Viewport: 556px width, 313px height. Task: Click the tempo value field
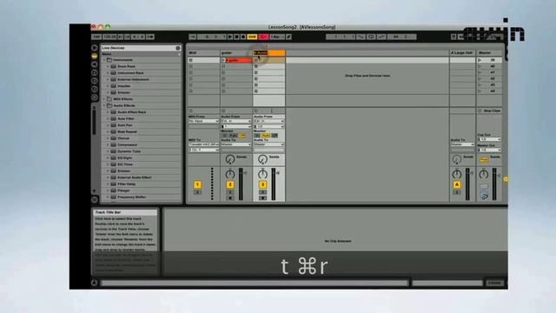[109, 37]
